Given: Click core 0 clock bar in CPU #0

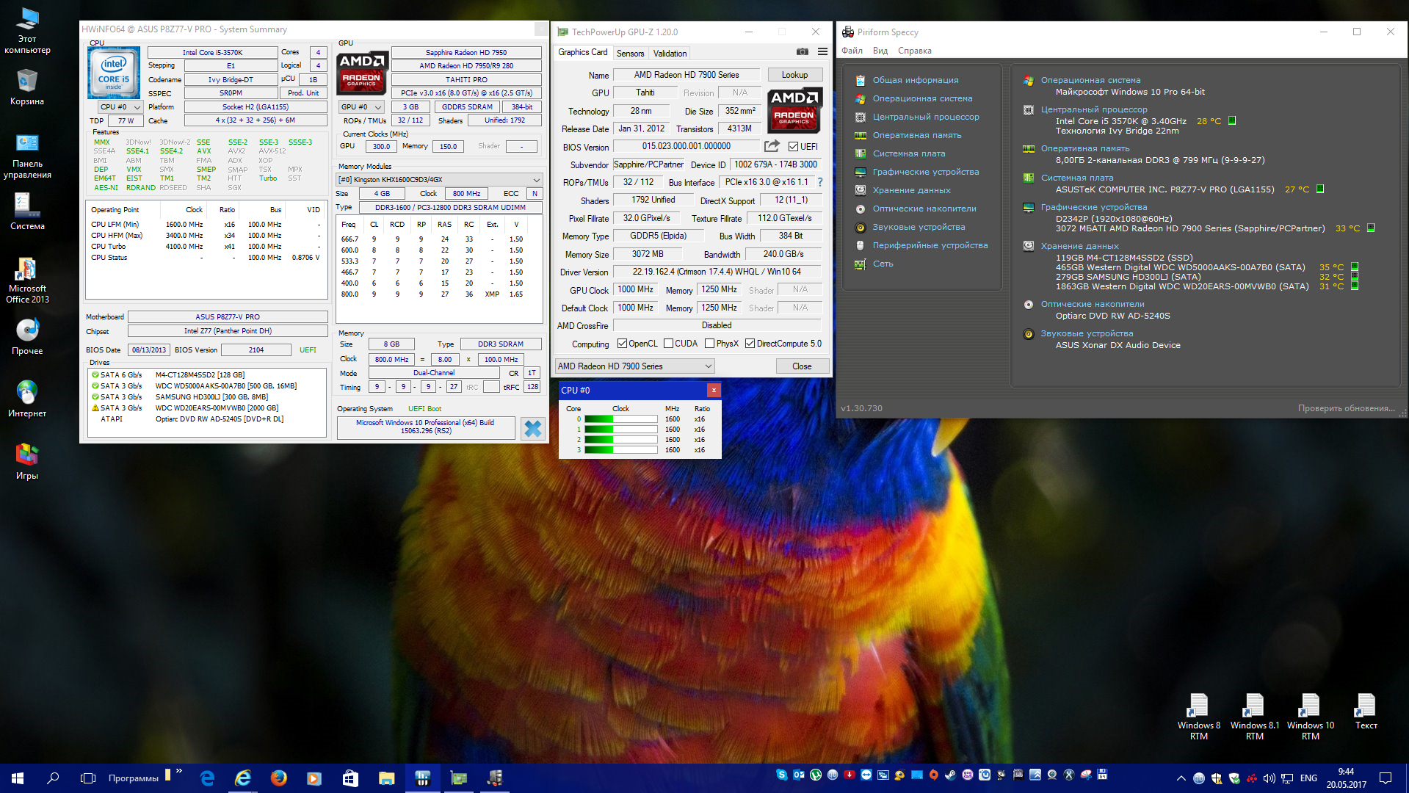Looking at the screenshot, I should click(620, 419).
